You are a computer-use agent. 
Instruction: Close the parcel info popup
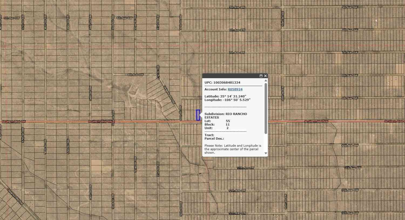click(265, 76)
